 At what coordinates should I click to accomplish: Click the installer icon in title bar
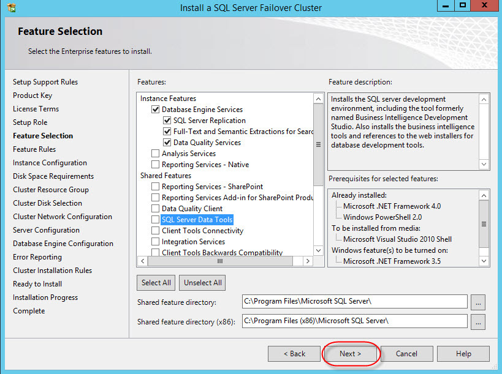pyautogui.click(x=11, y=8)
